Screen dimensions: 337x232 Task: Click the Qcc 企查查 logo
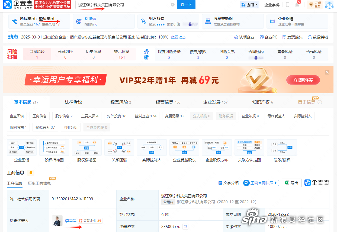click(x=18, y=5)
